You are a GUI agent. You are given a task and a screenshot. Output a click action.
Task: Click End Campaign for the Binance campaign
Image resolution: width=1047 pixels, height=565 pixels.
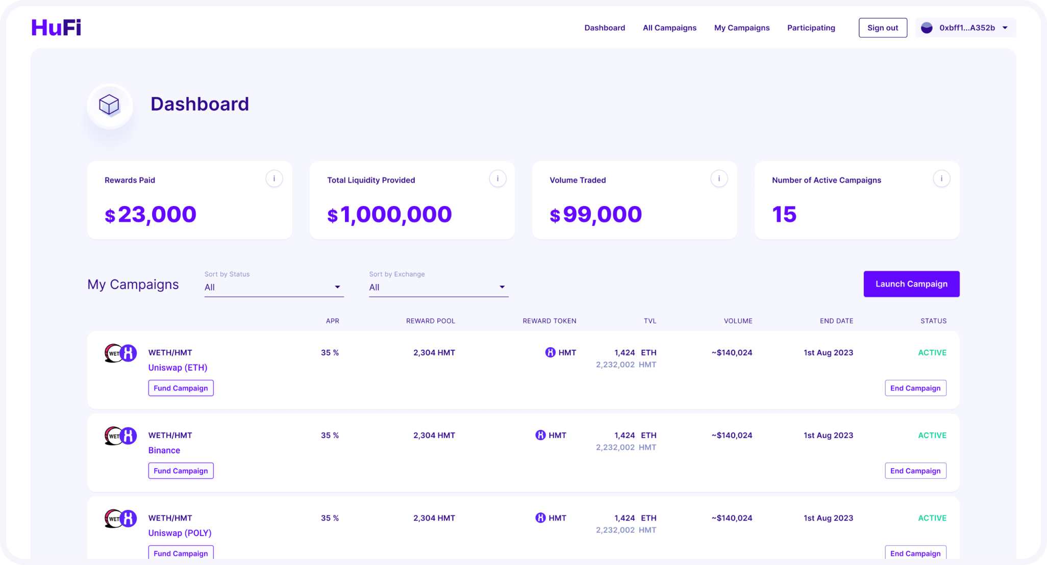pyautogui.click(x=915, y=471)
